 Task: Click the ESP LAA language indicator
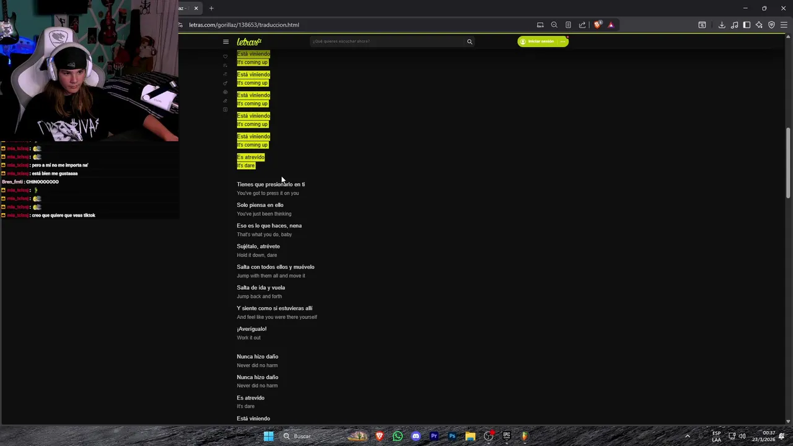coord(716,436)
